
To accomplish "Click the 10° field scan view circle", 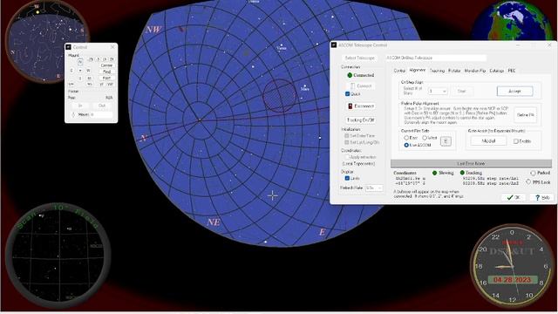I will [x=58, y=255].
